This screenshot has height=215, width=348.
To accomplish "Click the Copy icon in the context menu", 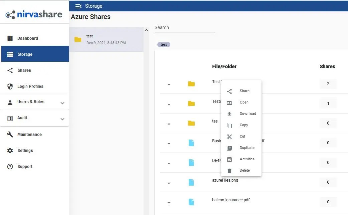I will [229, 125].
